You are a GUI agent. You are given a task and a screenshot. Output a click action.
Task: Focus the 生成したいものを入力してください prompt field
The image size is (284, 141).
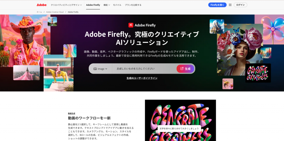tap(144, 69)
